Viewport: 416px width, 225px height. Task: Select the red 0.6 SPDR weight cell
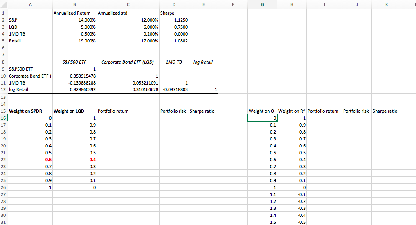[x=30, y=160]
